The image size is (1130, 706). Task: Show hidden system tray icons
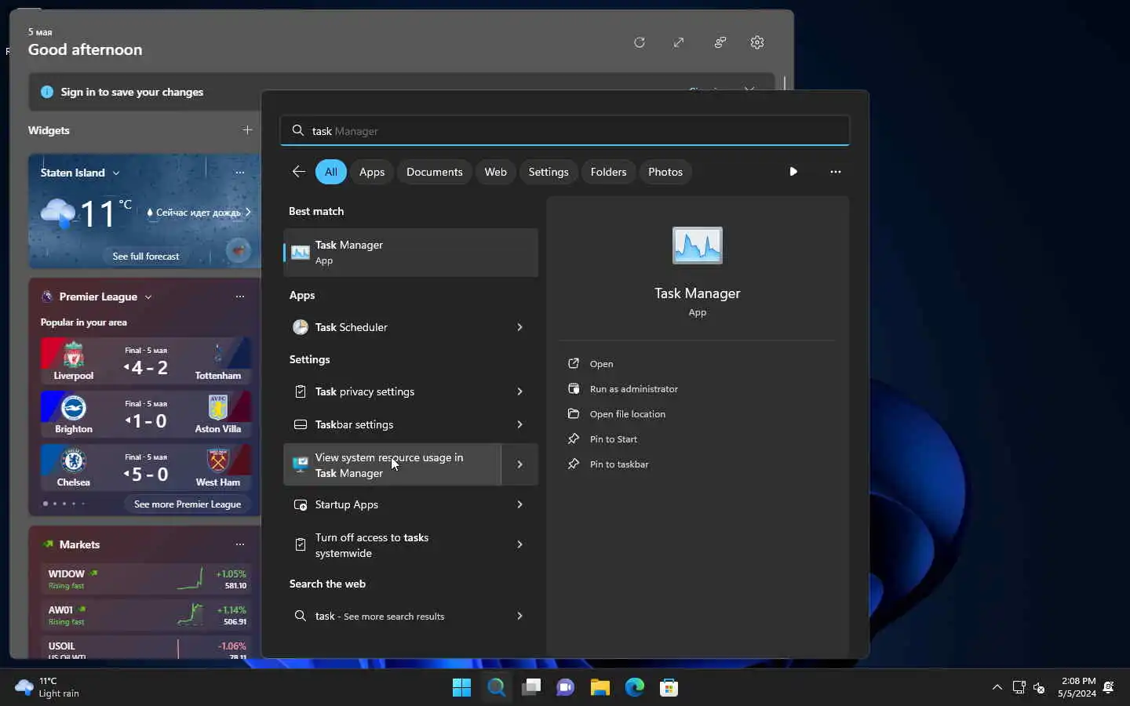point(997,687)
